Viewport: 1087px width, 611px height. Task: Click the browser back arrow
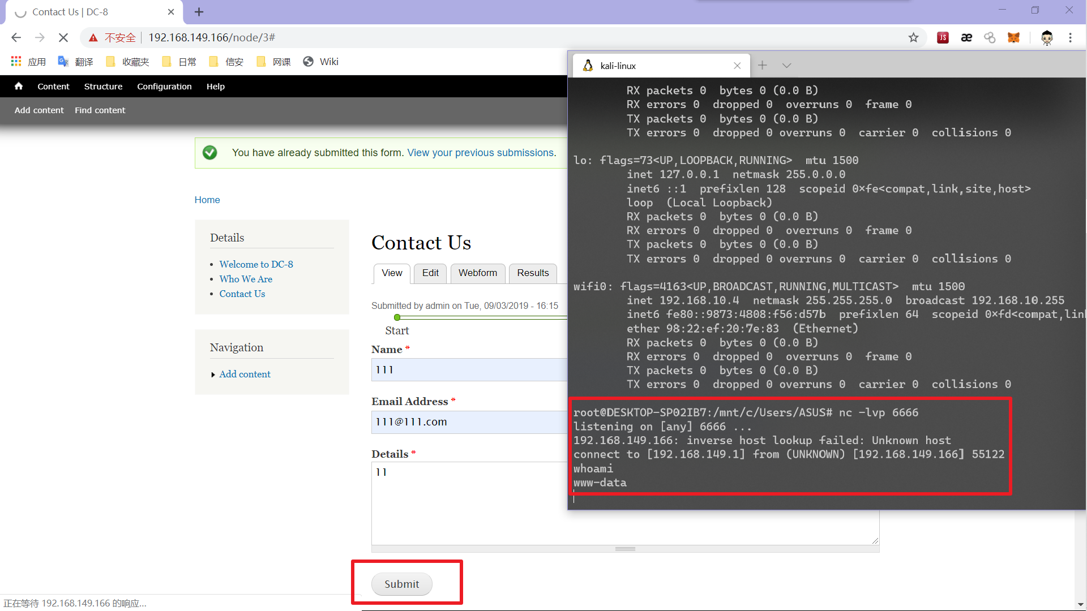[x=16, y=37]
